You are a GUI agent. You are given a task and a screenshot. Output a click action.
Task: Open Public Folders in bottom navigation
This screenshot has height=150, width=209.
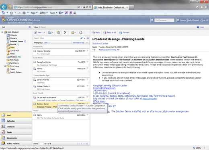pos(16,144)
